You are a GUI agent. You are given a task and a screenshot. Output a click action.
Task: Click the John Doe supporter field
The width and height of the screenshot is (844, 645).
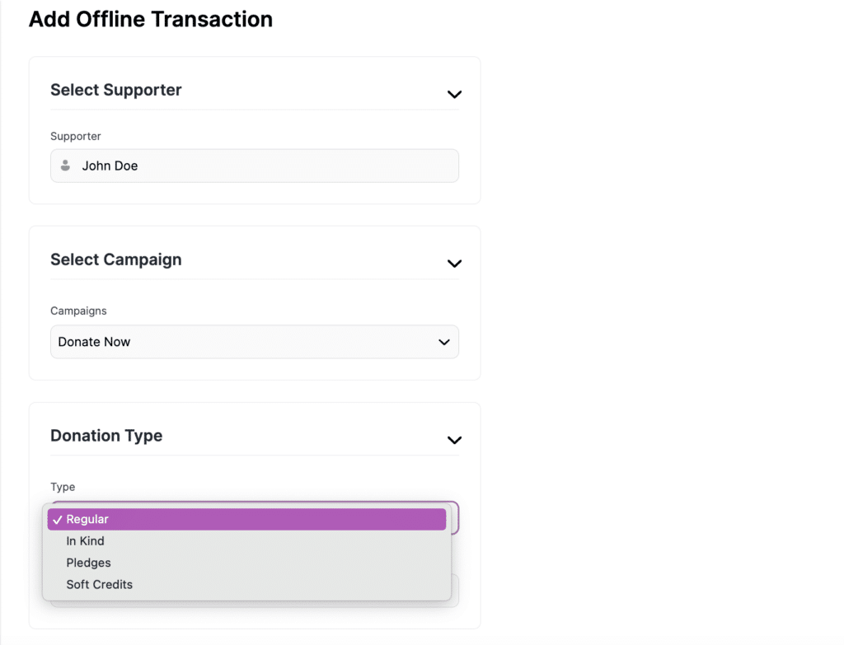tap(255, 165)
